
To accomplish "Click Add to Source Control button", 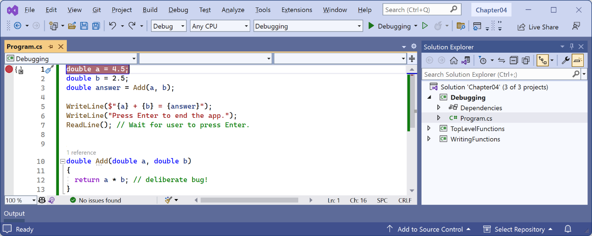I will point(429,229).
